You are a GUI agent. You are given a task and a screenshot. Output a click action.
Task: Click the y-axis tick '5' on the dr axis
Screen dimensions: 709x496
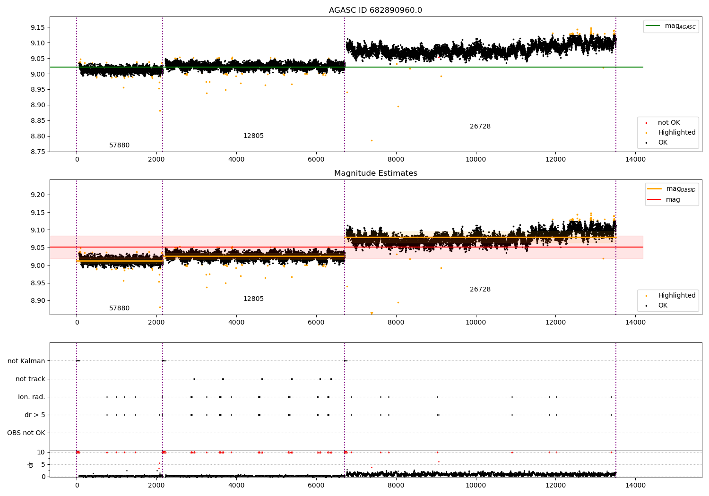pyautogui.click(x=43, y=465)
